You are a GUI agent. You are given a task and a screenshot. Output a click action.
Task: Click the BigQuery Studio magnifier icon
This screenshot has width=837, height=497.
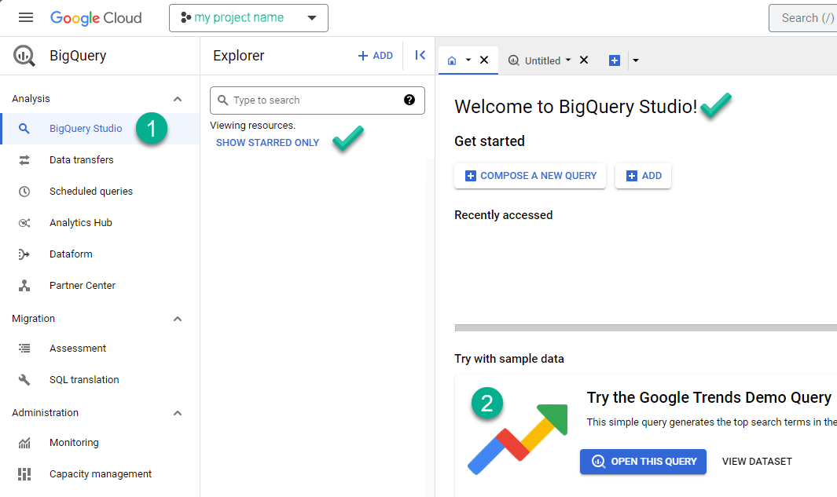click(24, 129)
